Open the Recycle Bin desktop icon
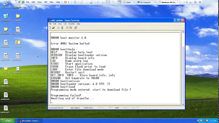 5,17
